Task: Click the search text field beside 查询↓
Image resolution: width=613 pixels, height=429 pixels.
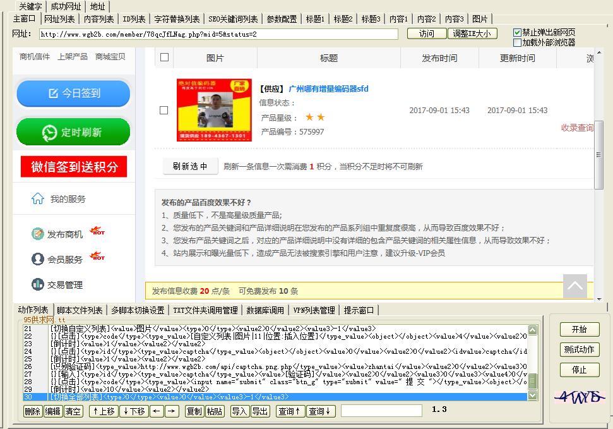Action: (381, 411)
